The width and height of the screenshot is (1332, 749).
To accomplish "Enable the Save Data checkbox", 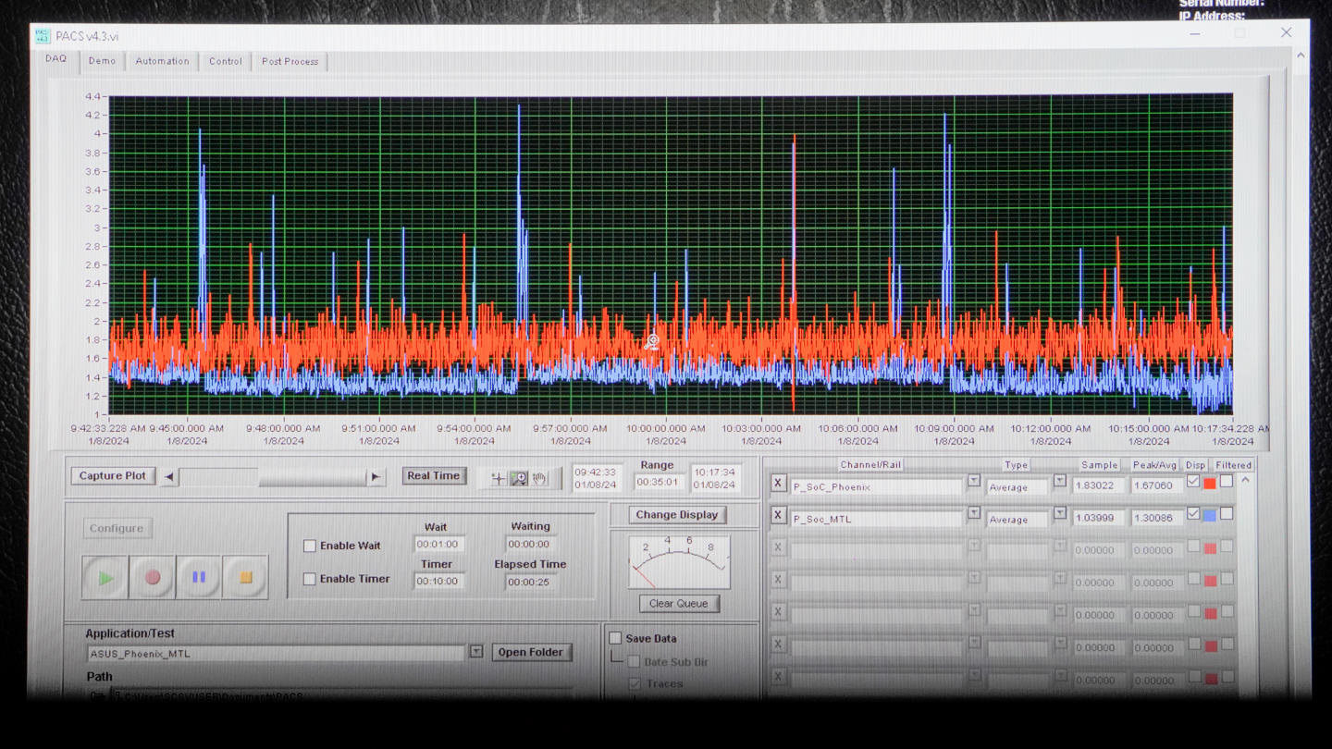I will coord(615,638).
